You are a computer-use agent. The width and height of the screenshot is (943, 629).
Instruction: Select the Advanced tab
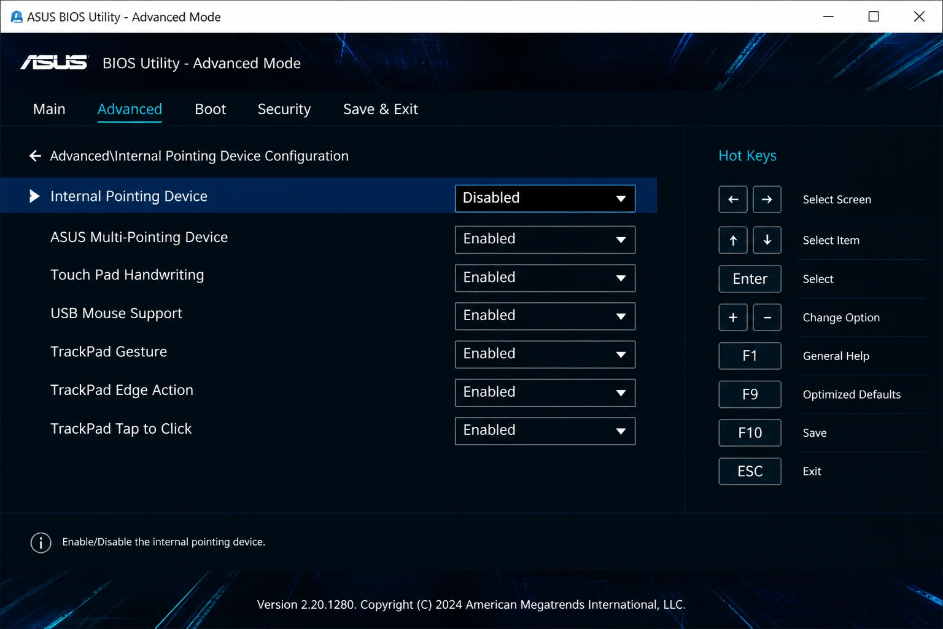tap(130, 109)
